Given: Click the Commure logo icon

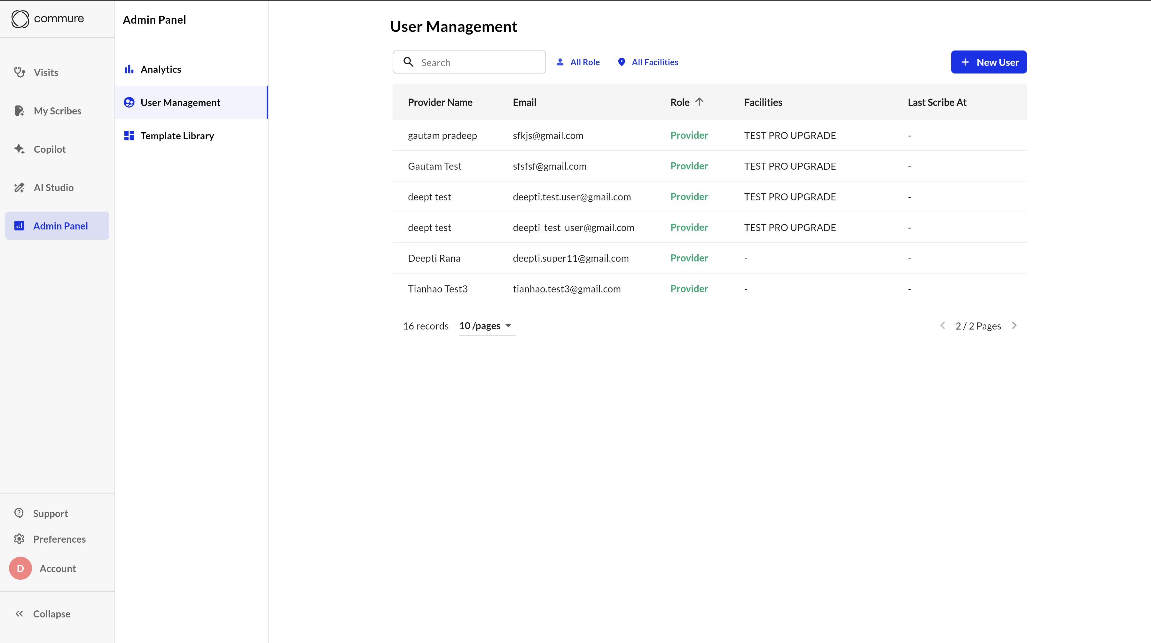Looking at the screenshot, I should pos(20,19).
